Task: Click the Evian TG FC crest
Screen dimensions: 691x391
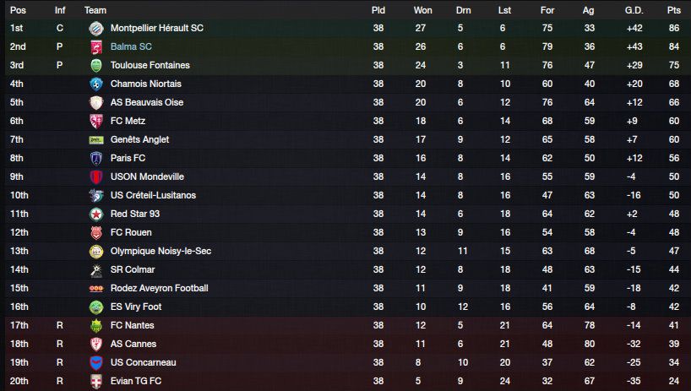Action: pos(96,382)
